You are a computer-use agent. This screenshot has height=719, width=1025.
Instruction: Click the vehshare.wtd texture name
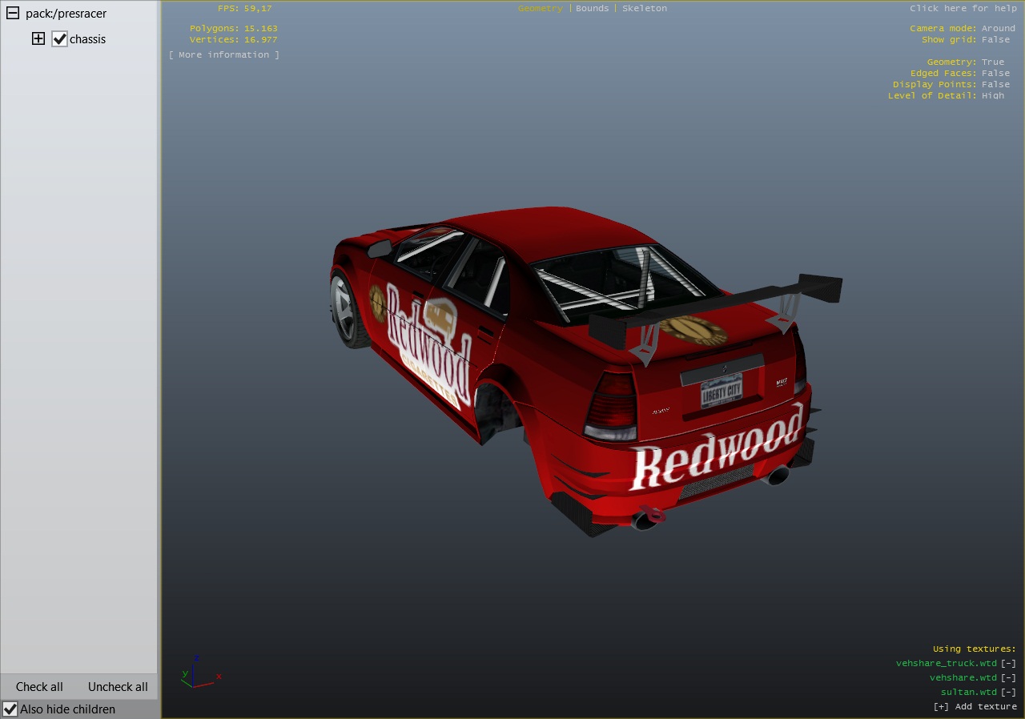pyautogui.click(x=963, y=677)
